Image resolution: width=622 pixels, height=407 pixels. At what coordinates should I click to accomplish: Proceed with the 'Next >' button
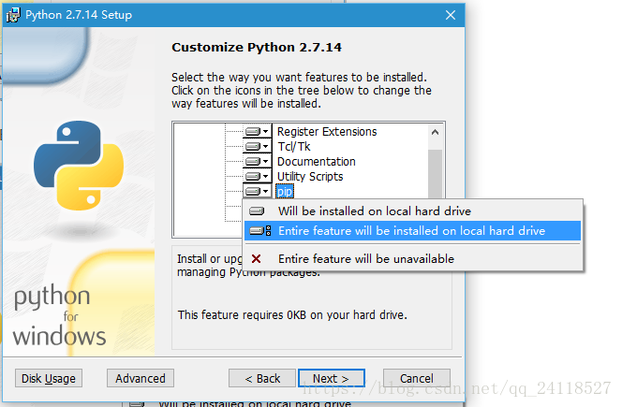tap(332, 378)
